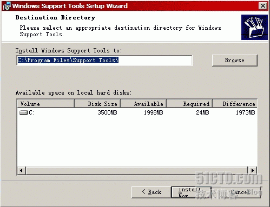Sort by Volume column header
This screenshot has width=270, height=207.
(46, 104)
